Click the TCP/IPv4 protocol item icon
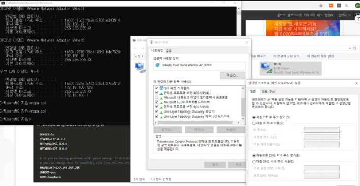This screenshot has height=186, width=360. tap(161, 93)
